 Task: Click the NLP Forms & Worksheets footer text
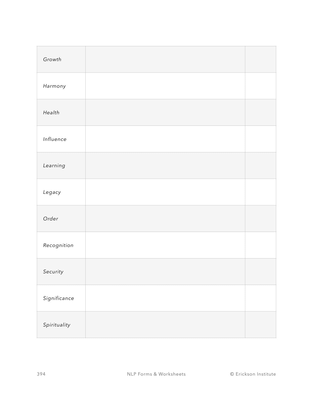[156, 374]
